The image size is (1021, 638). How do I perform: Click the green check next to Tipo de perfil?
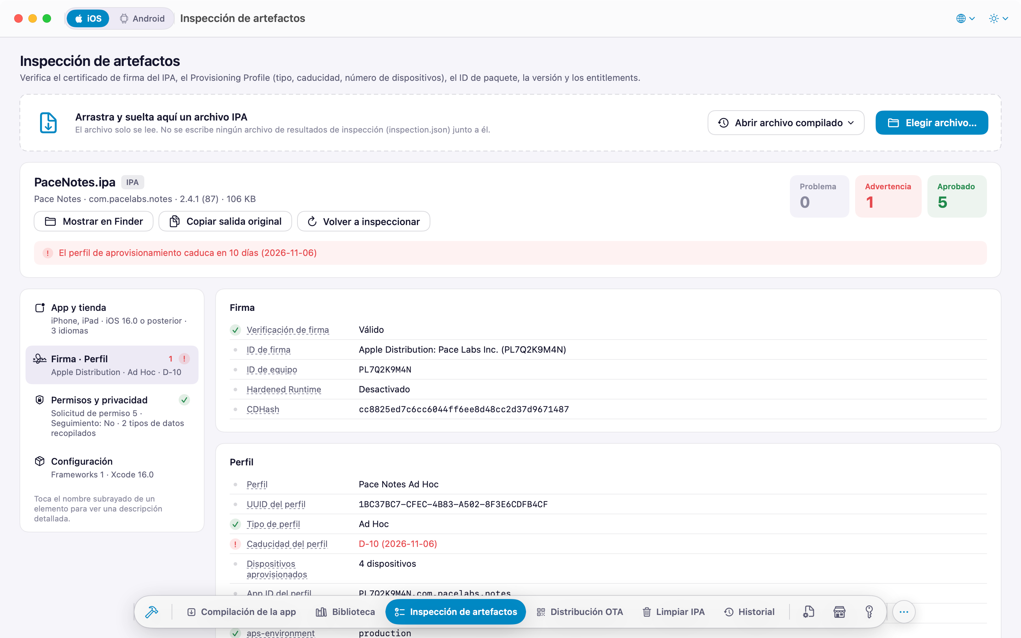235,524
